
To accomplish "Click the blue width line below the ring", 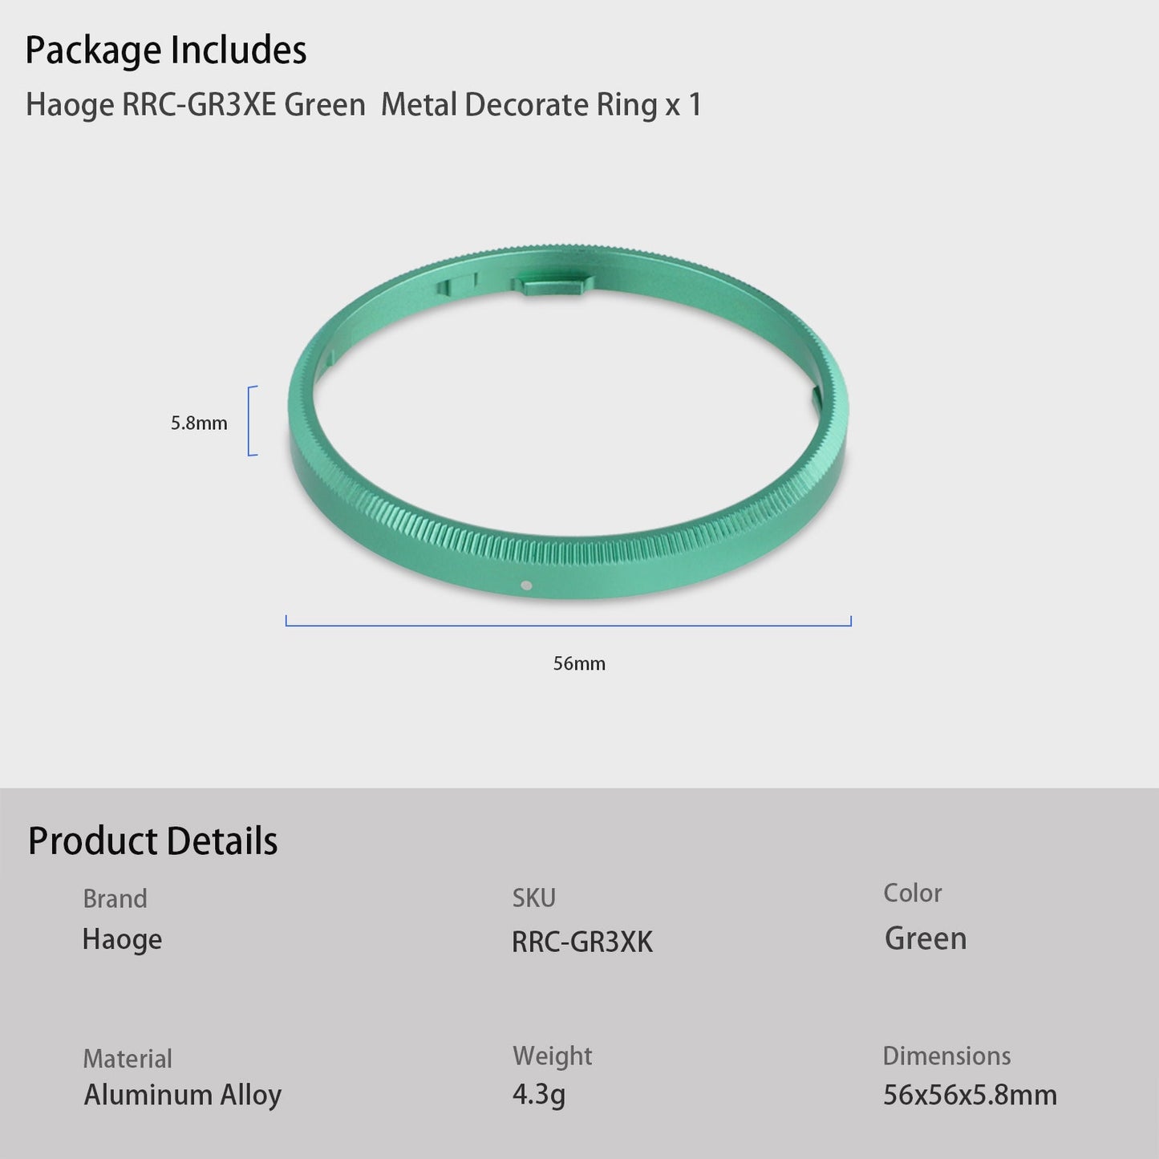I will (568, 624).
